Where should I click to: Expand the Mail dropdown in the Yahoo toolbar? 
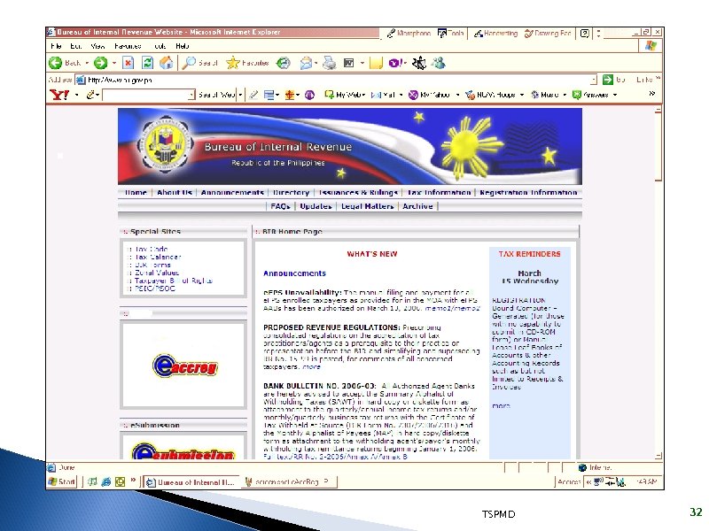[401, 95]
